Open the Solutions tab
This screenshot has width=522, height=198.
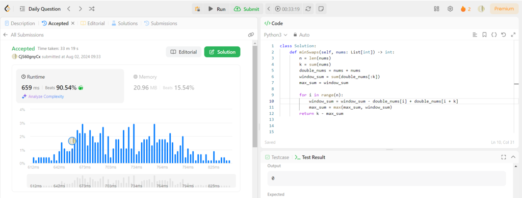(124, 23)
